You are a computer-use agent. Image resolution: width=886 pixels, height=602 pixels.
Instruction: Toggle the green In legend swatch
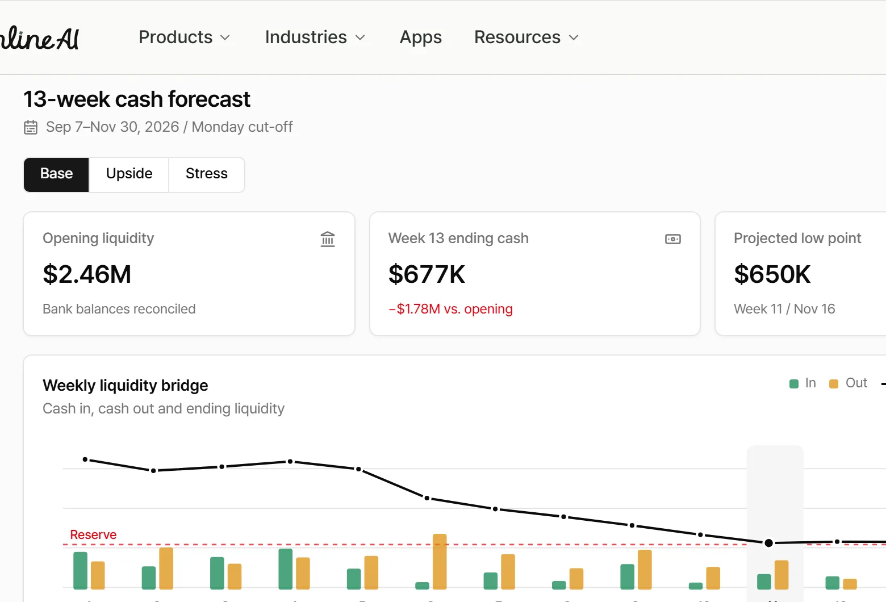tap(794, 384)
